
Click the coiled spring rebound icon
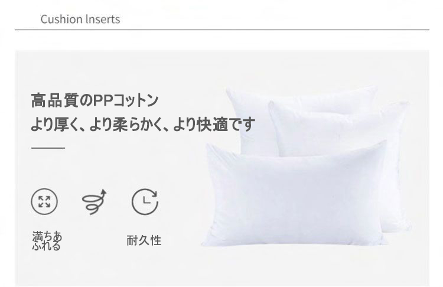(95, 202)
